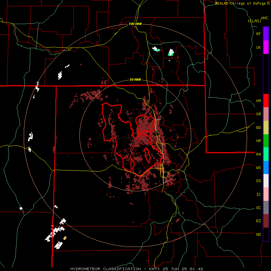Click the BI brown legend swatch
The height and width of the screenshot is (271, 271).
point(266,221)
